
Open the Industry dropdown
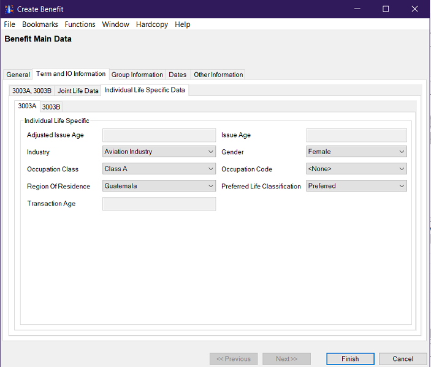(159, 152)
